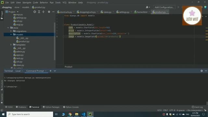Viewport: 208px width, 117px height.
Task: Hide the terminal tool window
Action: click(x=206, y=71)
